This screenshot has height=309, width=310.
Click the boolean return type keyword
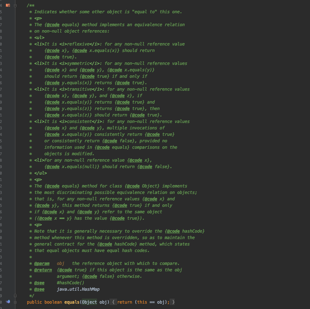coord(53,302)
